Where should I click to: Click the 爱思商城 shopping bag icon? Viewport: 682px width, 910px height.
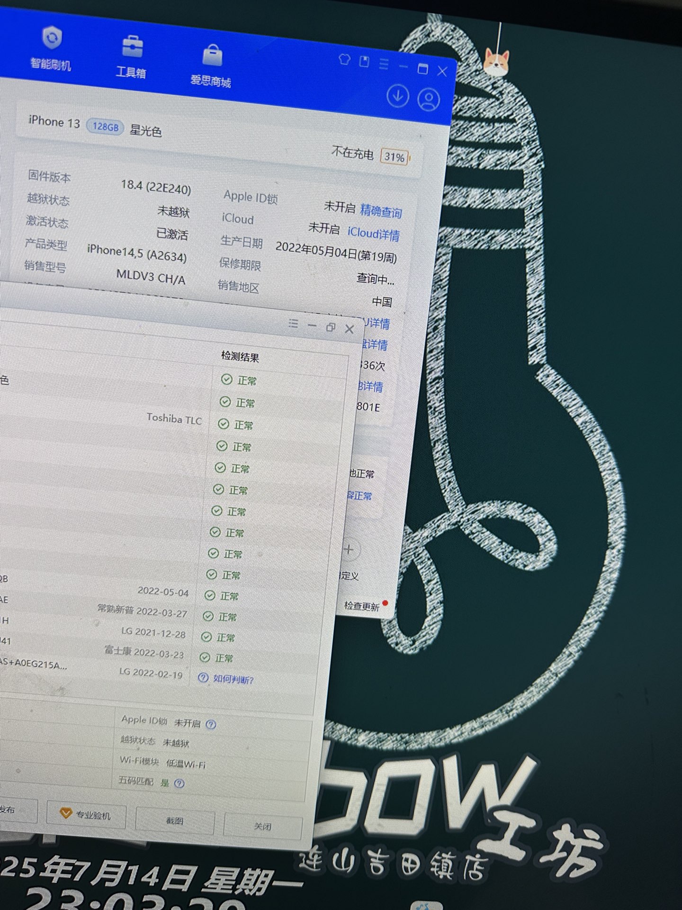tap(212, 55)
